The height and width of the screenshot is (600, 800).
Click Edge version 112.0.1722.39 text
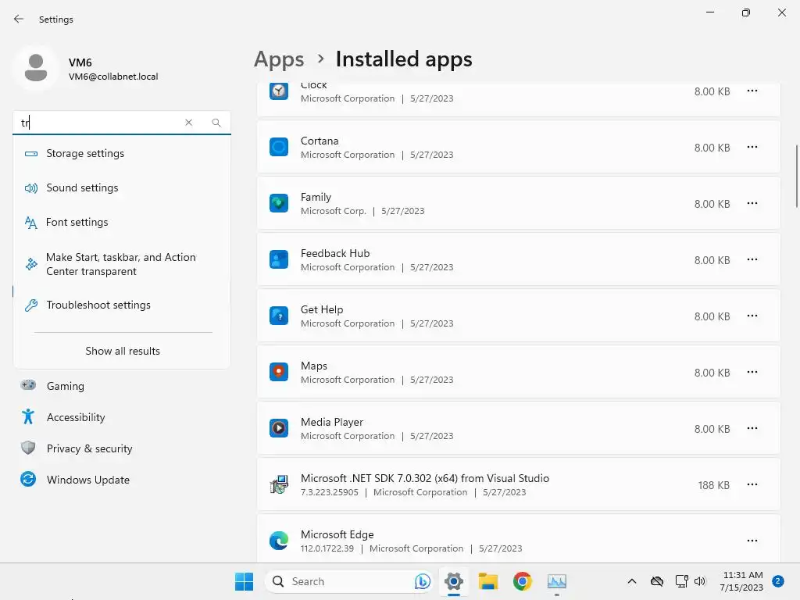[327, 548]
